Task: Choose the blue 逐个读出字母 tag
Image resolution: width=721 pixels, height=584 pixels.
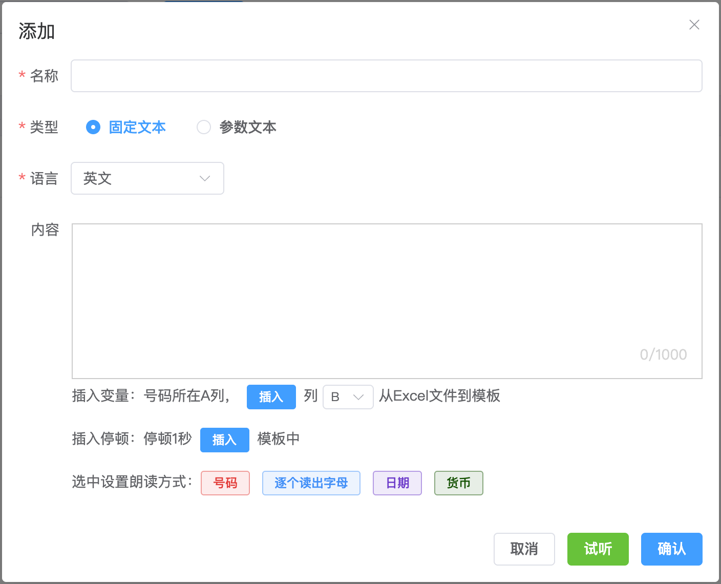Action: point(311,483)
